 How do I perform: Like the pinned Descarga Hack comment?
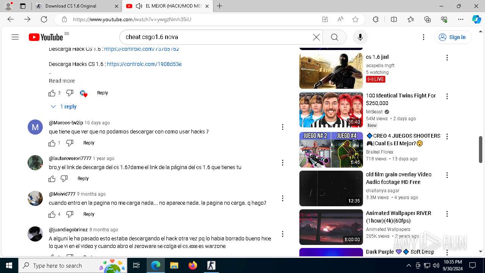click(52, 93)
